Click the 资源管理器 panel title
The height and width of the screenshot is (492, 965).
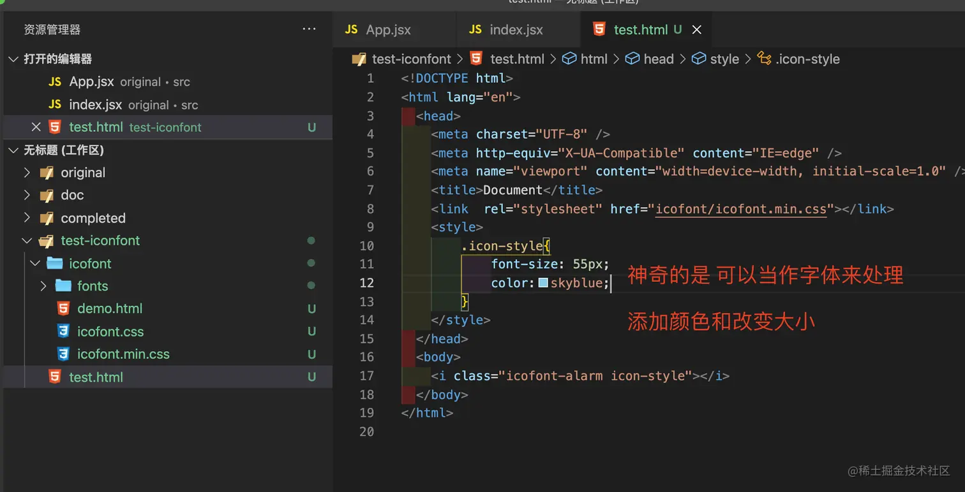[52, 29]
